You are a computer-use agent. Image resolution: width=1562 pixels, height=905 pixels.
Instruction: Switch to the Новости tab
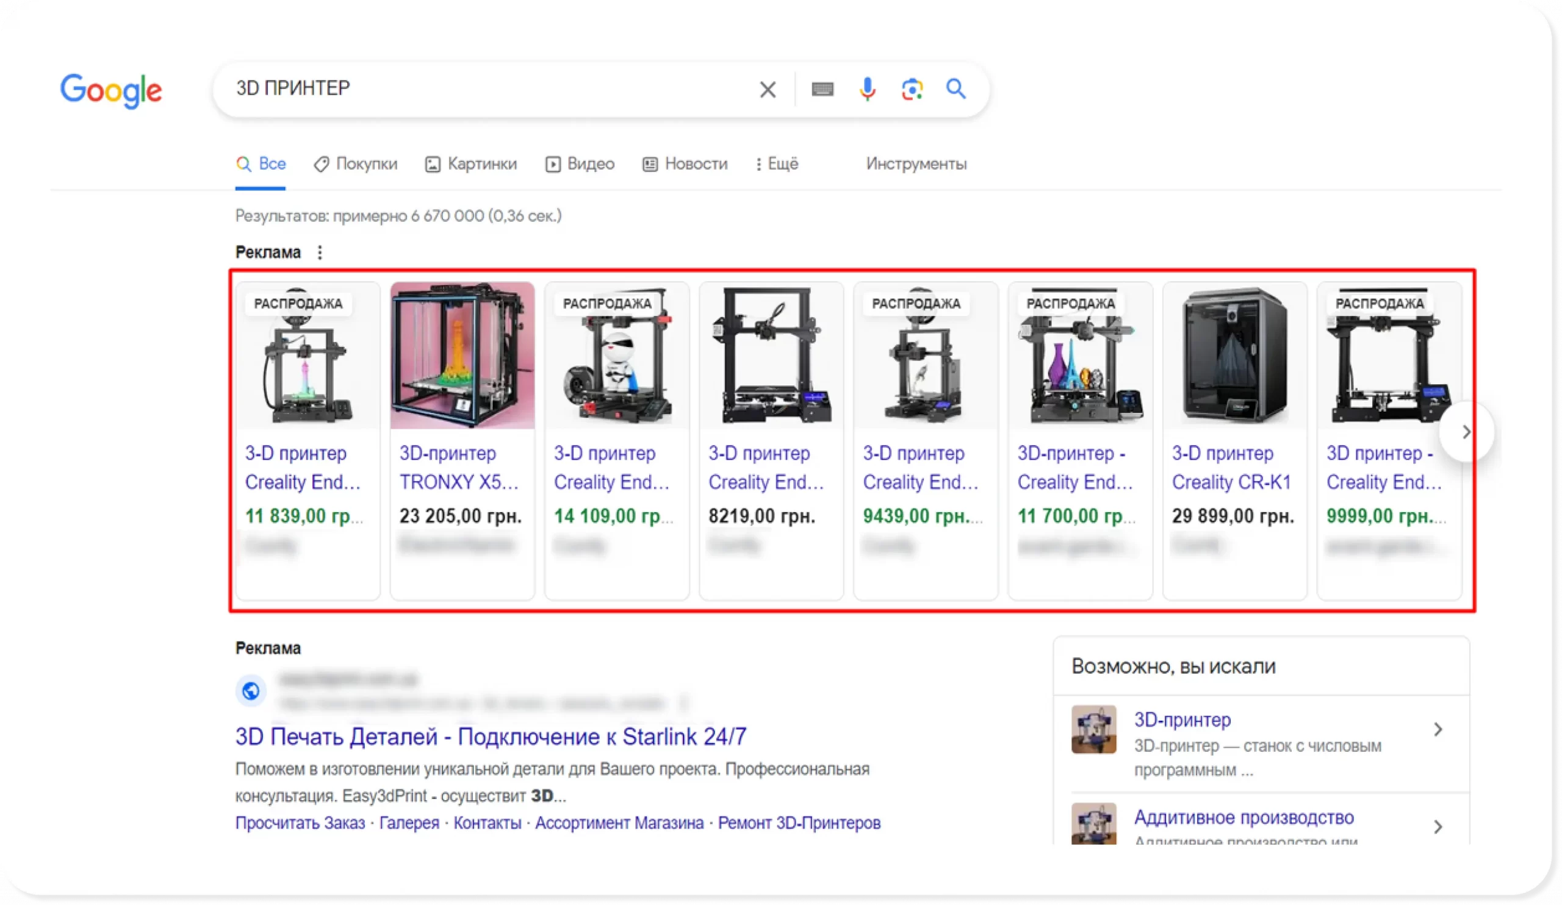[685, 164]
